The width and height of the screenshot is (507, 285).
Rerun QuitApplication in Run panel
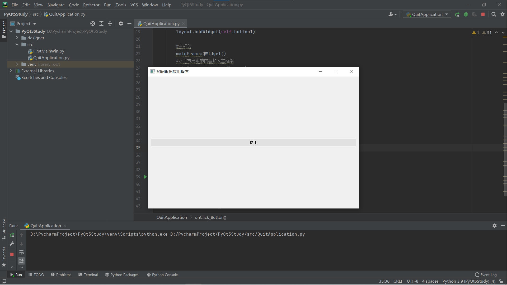(12, 235)
